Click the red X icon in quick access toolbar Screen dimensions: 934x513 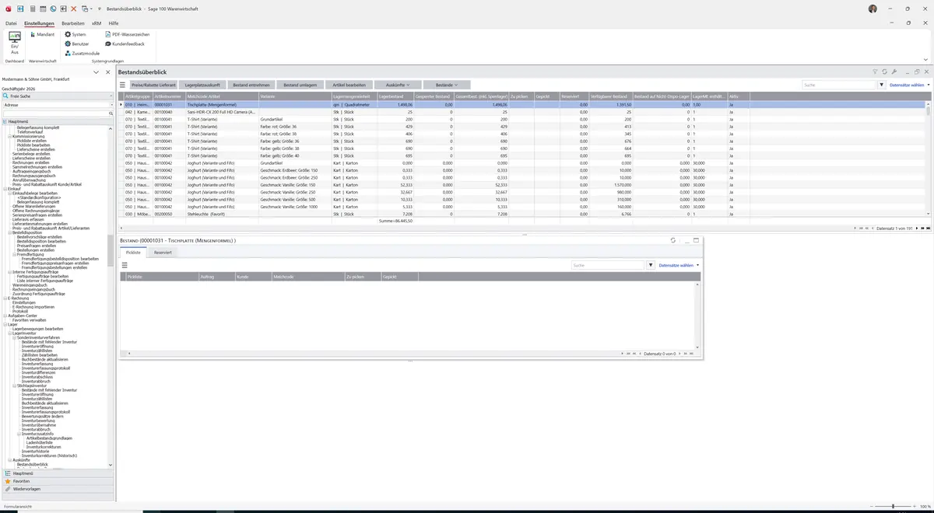[x=74, y=9]
